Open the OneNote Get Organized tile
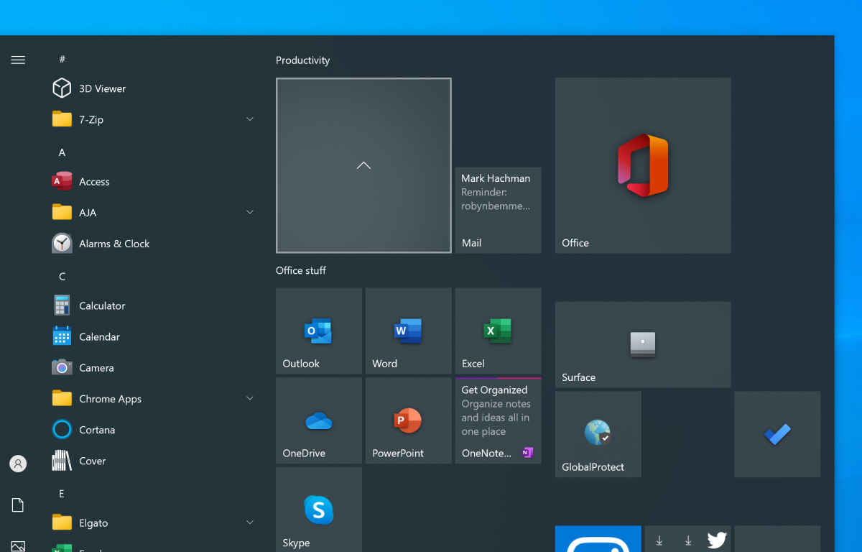Viewport: 862px width, 552px height. pos(498,420)
